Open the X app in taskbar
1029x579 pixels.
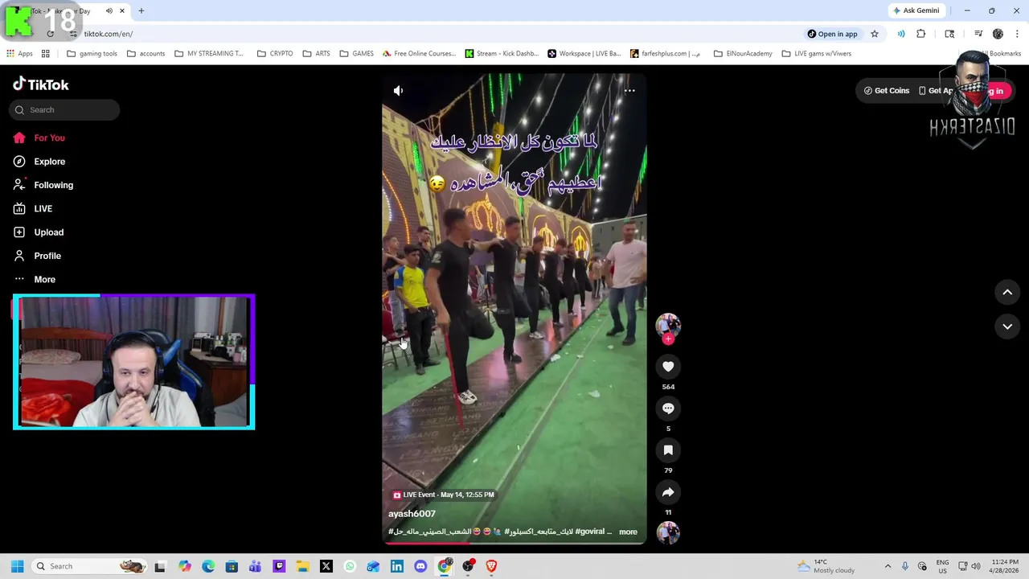point(326,566)
